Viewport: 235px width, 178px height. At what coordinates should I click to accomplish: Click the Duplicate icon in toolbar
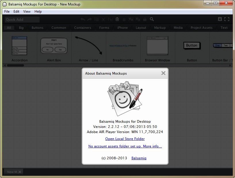coord(97,19)
